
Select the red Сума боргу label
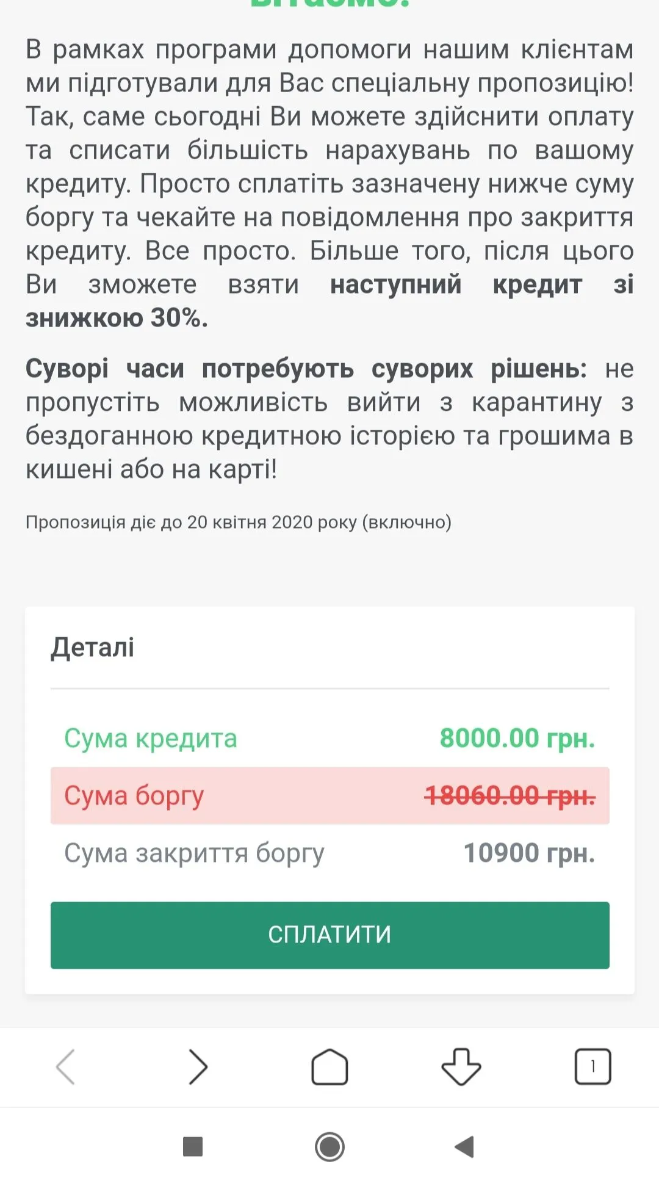click(x=134, y=796)
